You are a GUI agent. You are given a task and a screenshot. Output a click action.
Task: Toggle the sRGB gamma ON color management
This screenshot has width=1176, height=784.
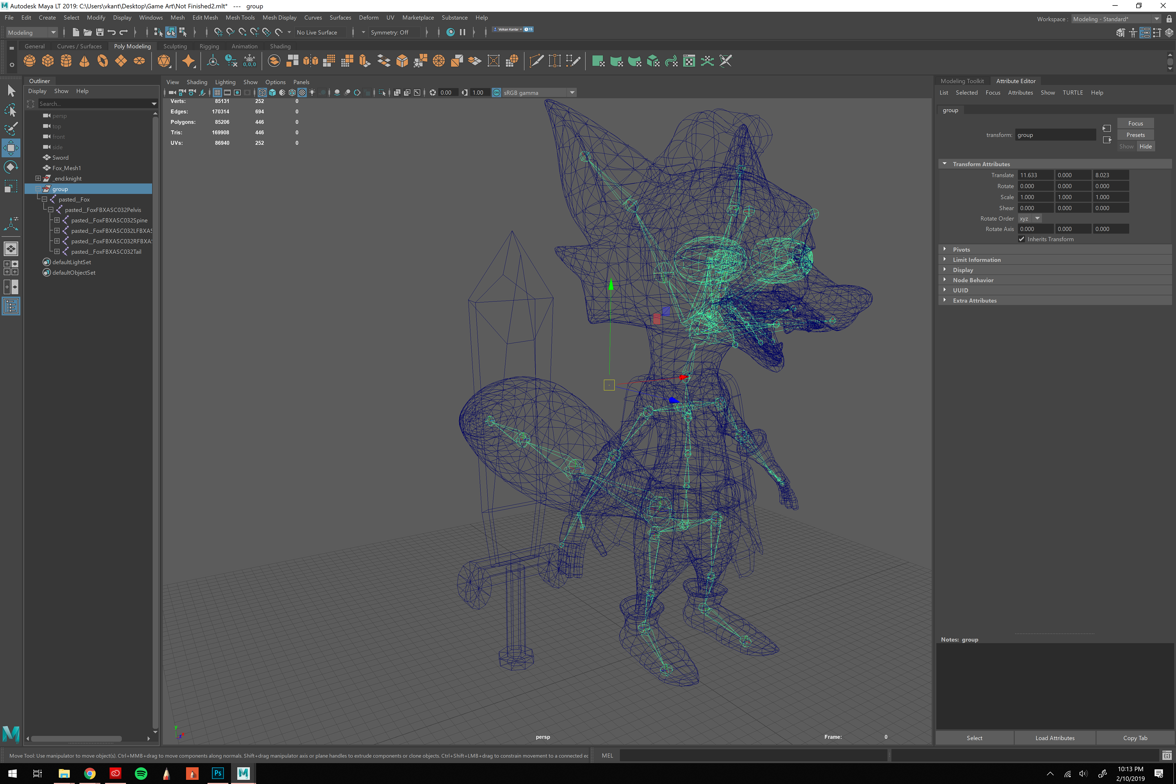pos(496,92)
